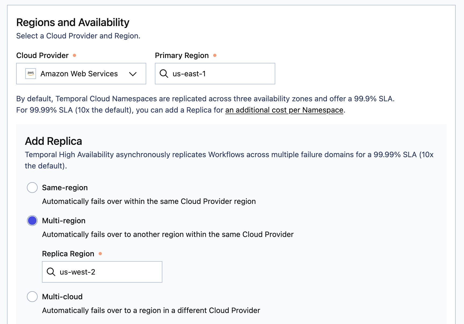This screenshot has width=464, height=324.
Task: Deselect then reselect the Multi-region radio button
Action: 32,221
